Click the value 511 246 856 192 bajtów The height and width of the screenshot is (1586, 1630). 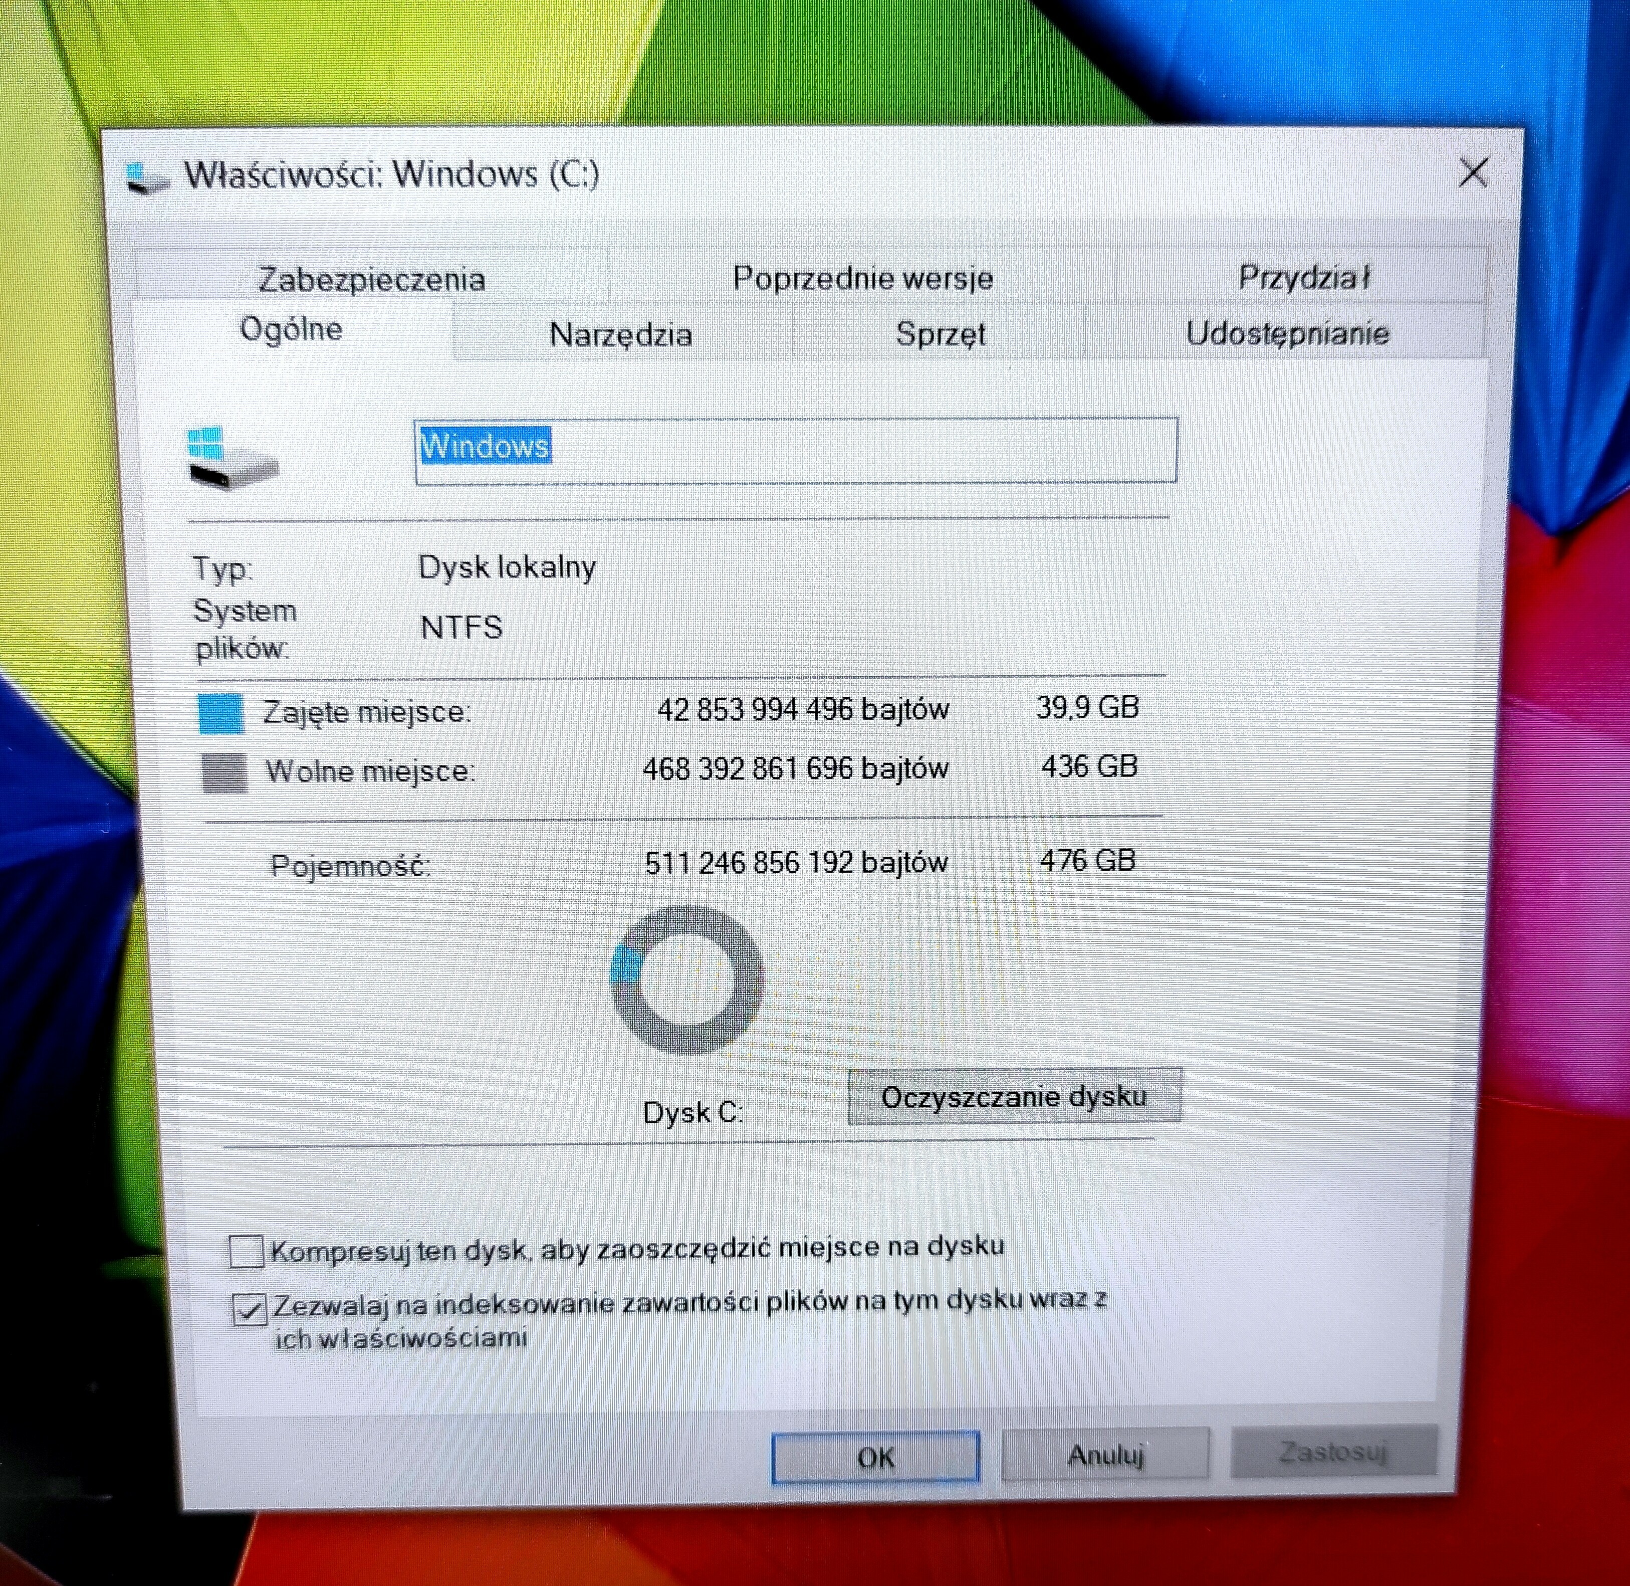(x=796, y=862)
